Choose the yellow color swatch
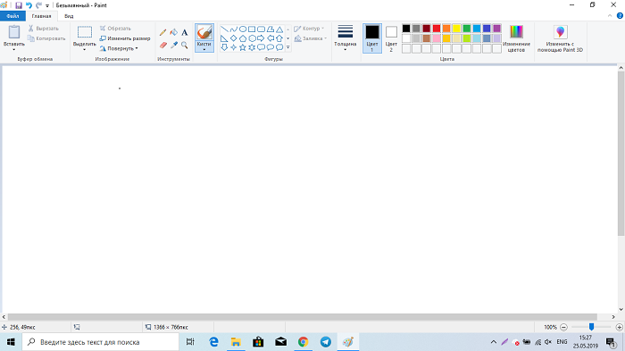625x351 pixels. click(x=456, y=29)
